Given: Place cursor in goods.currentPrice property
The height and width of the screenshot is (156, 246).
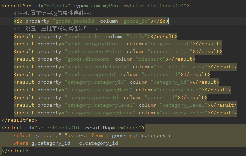Looking at the screenshot, I should [x=94, y=51].
